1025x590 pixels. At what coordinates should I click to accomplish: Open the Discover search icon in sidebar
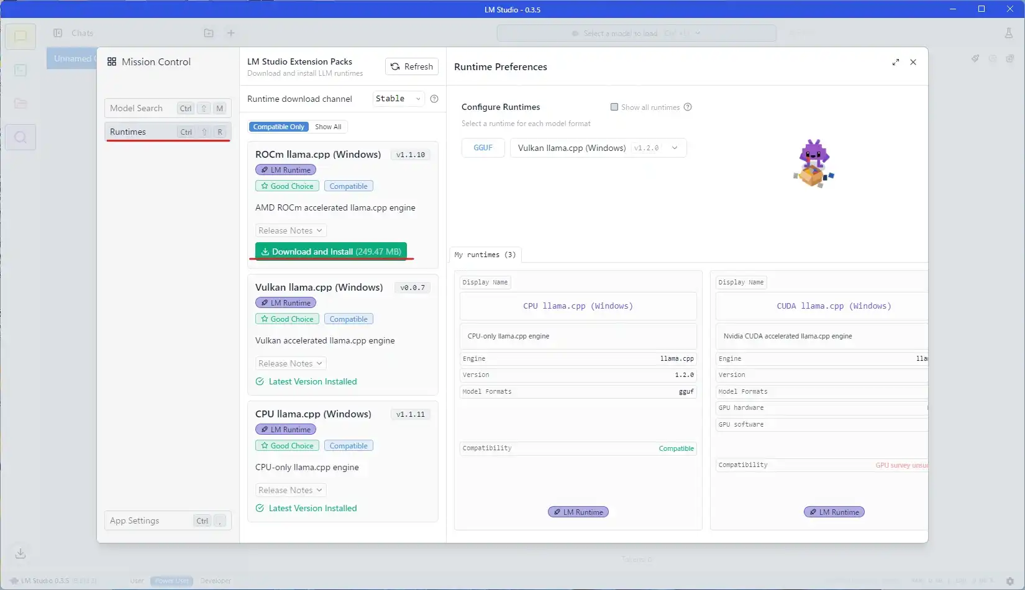[x=20, y=137]
